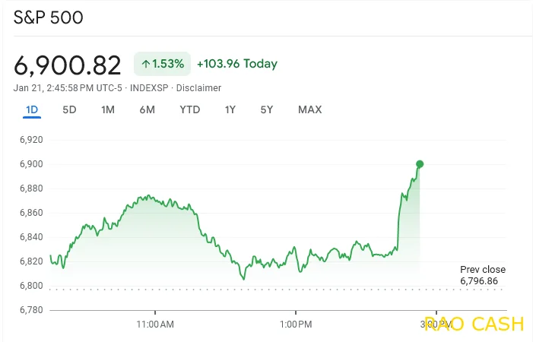Click the INDEXSP exchange label
Viewport: 533px width, 342px height.
151,88
